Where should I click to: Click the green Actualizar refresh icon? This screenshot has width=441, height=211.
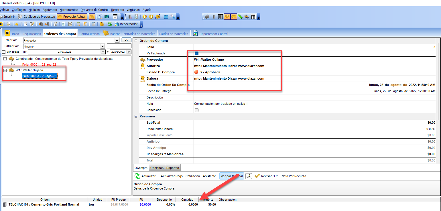(x=137, y=176)
